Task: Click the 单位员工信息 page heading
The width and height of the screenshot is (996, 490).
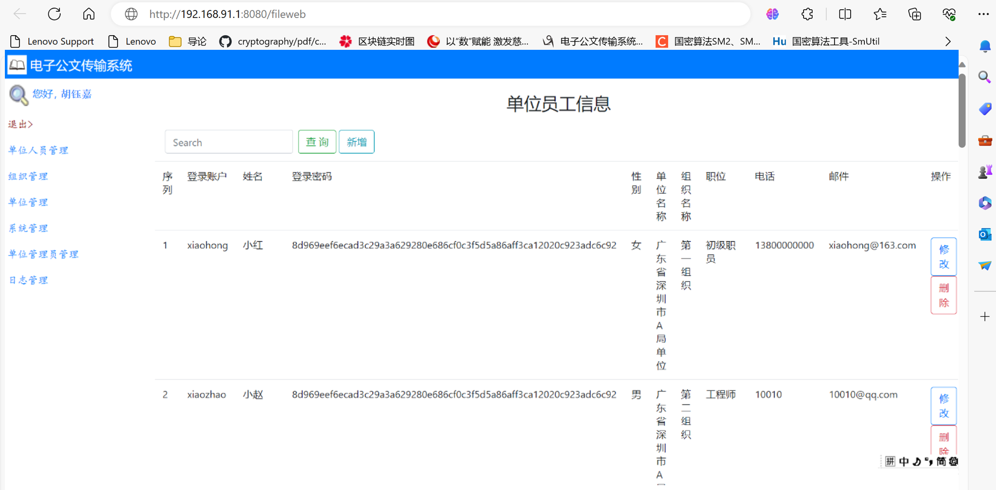Action: (558, 104)
